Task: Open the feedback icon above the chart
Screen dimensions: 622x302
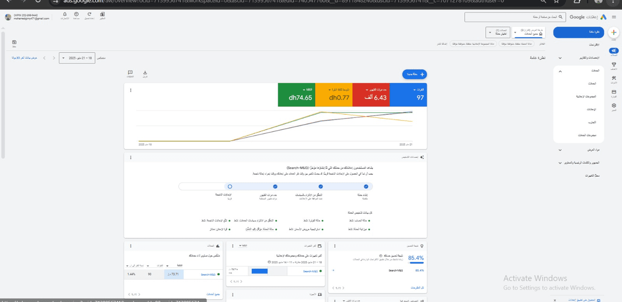Action: pos(130,73)
